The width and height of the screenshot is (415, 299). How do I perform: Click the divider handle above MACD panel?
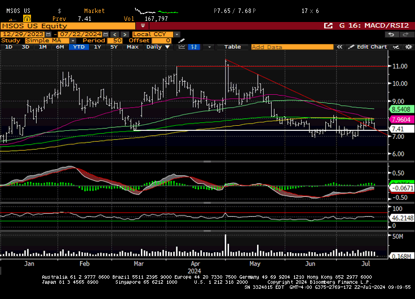click(x=207, y=161)
